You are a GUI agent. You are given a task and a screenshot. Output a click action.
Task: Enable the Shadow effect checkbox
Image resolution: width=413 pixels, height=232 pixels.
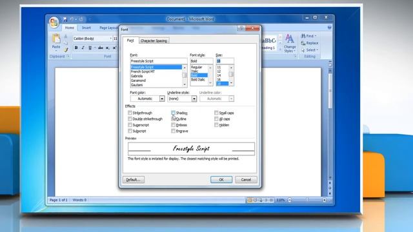(173, 113)
